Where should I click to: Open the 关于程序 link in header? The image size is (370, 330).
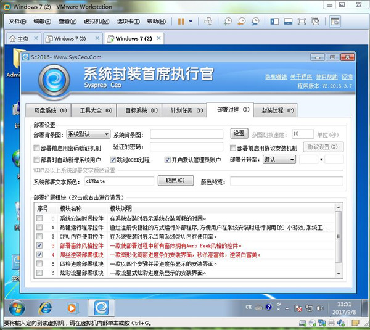coord(301,76)
